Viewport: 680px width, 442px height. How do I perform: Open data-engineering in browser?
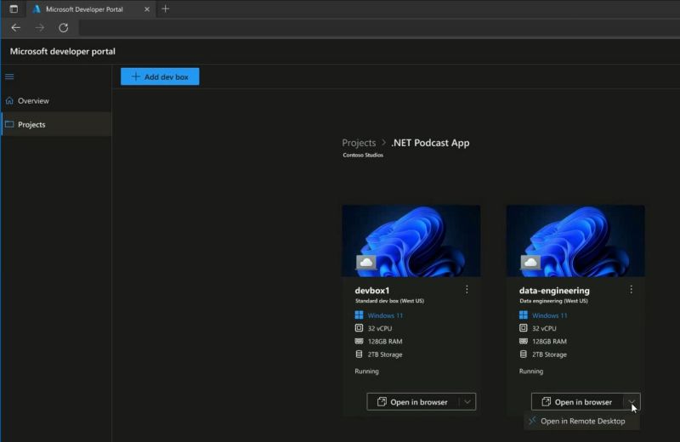pos(577,402)
